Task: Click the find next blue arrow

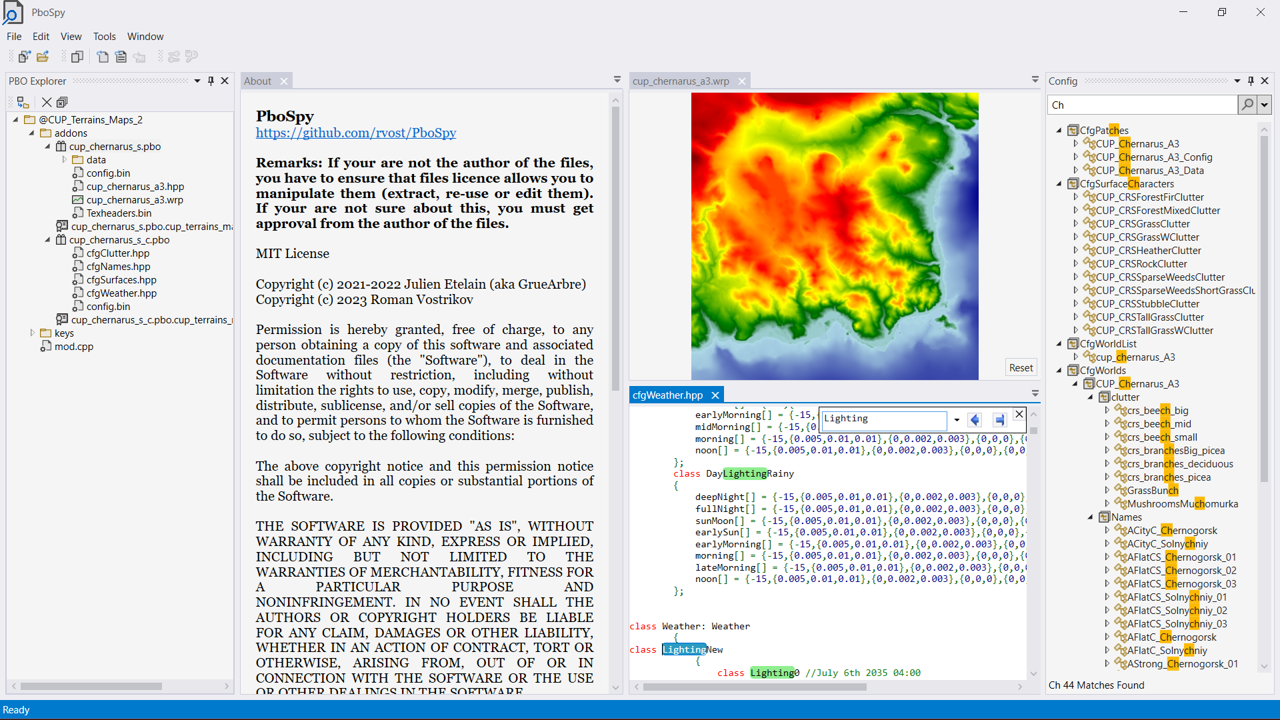Action: 999,419
